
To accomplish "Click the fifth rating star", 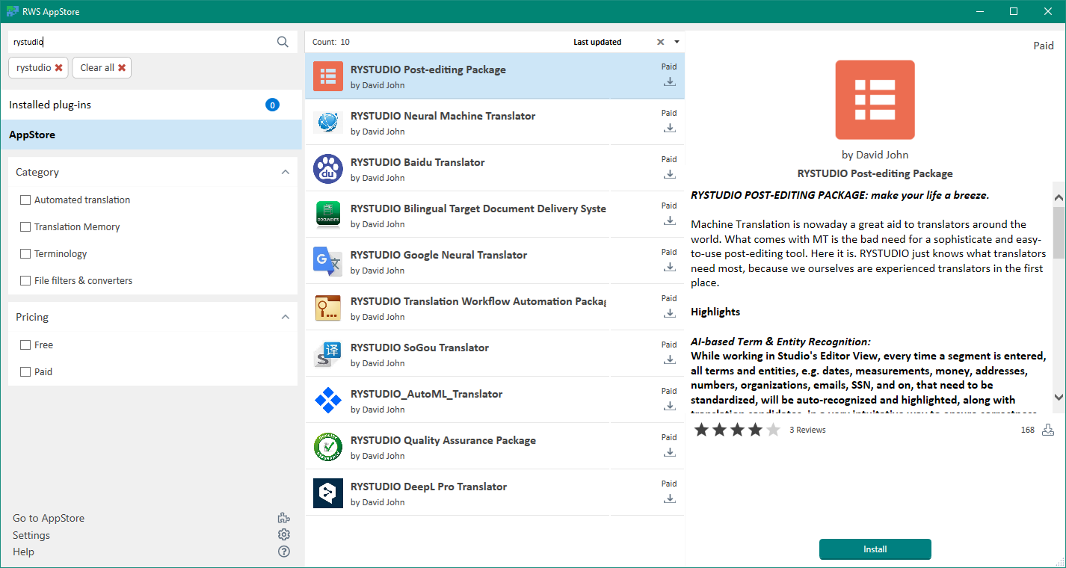I will tap(773, 430).
